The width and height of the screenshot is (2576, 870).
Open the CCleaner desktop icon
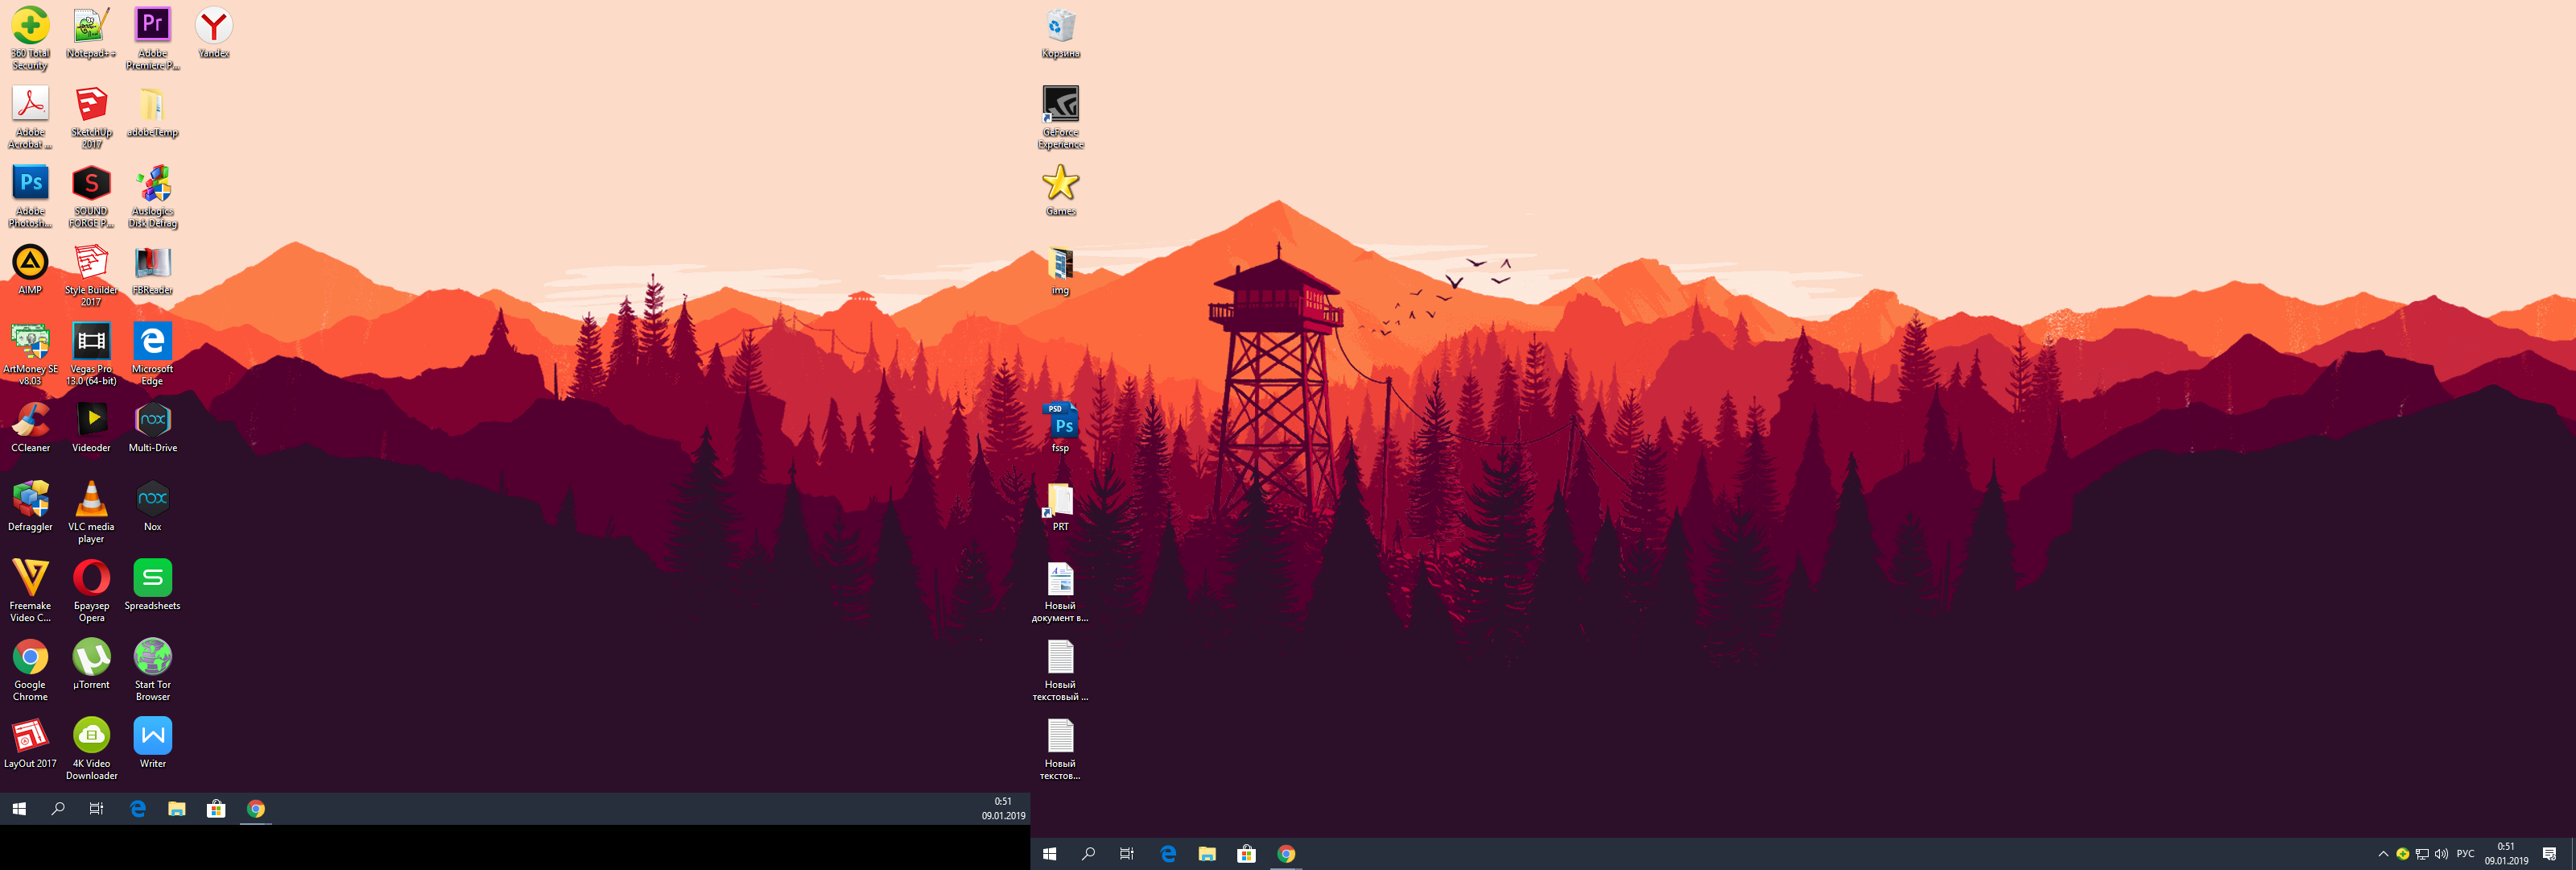(x=30, y=428)
